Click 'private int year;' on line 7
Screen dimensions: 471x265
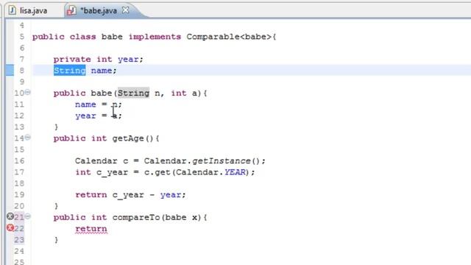99,59
